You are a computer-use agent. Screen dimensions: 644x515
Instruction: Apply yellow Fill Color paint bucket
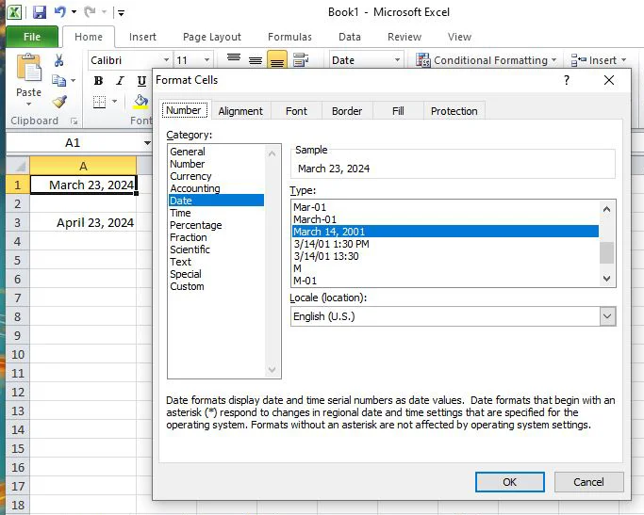tap(140, 102)
